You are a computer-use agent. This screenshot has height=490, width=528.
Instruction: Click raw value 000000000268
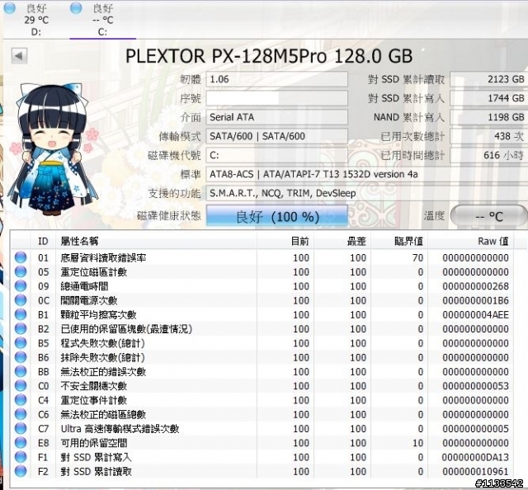tap(475, 286)
